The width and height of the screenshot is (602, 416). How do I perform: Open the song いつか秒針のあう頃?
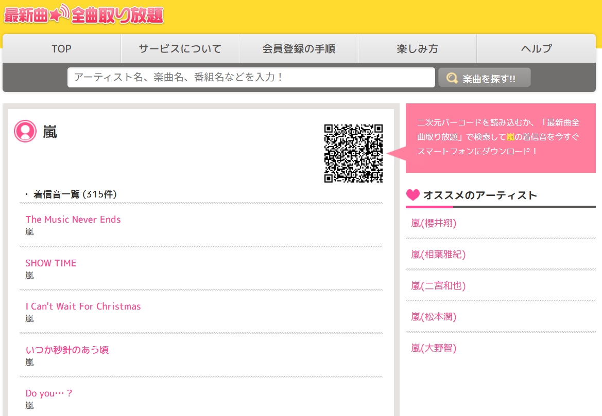(67, 350)
